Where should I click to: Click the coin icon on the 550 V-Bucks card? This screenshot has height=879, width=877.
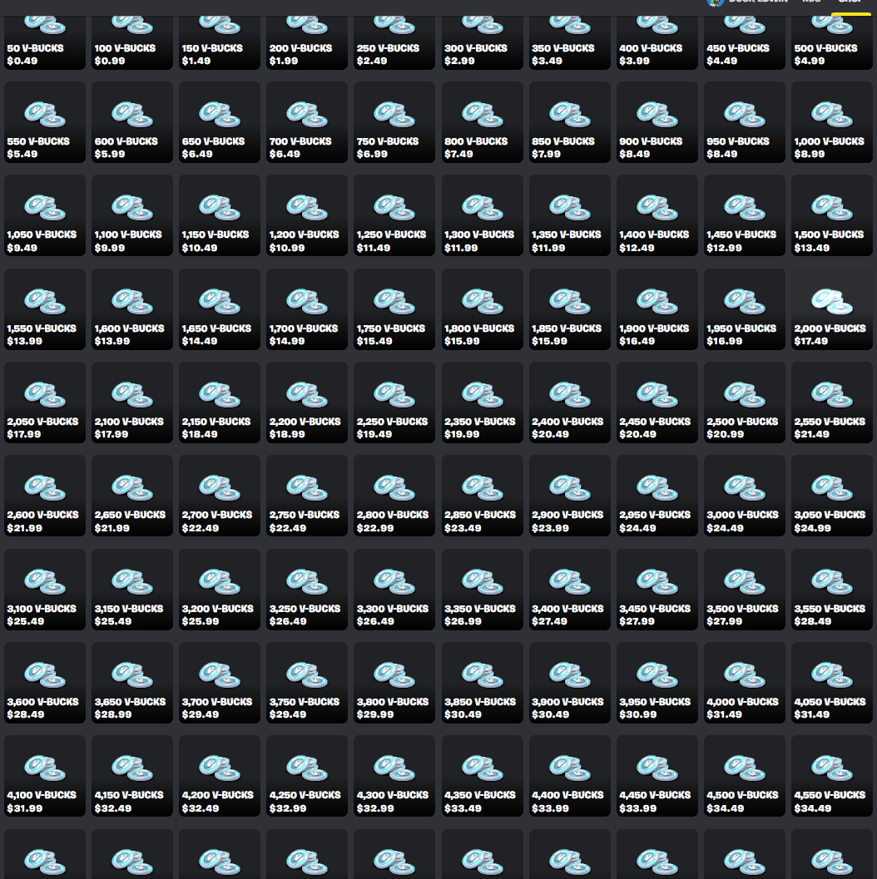coord(44,115)
